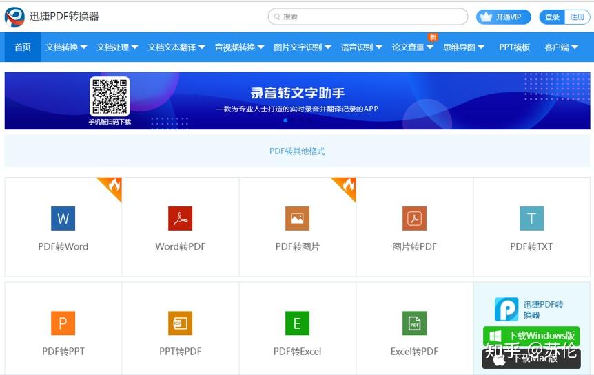The width and height of the screenshot is (594, 375).
Task: Expand the 图片文字识别 dropdown menu
Action: pos(303,47)
